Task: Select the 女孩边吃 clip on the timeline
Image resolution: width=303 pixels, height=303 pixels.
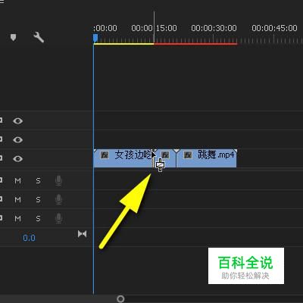Action: coord(123,158)
